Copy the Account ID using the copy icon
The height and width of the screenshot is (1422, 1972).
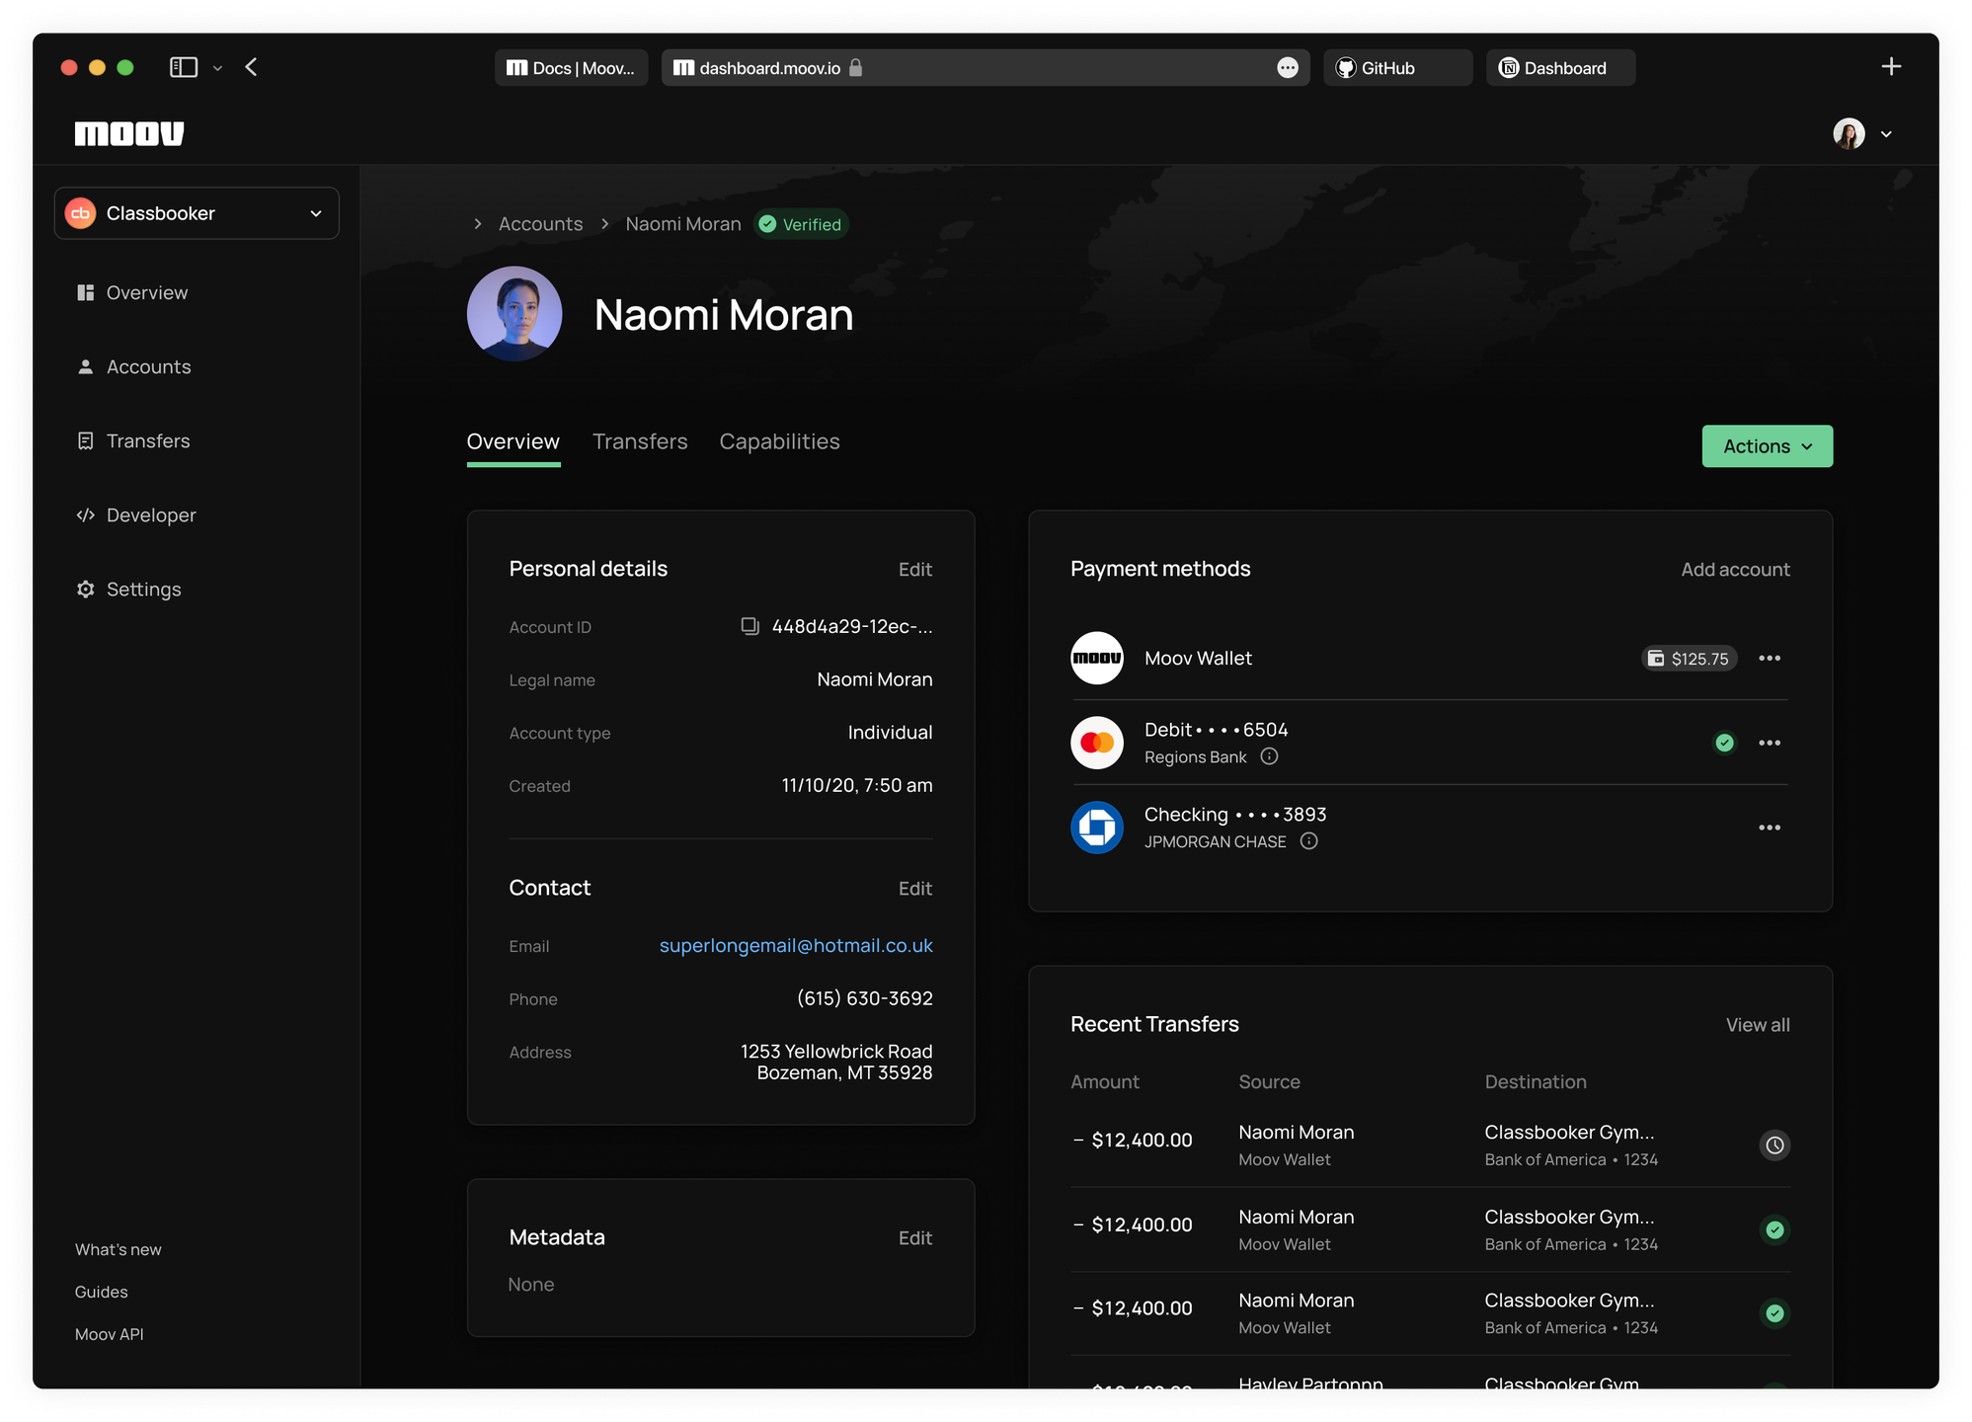(x=749, y=626)
